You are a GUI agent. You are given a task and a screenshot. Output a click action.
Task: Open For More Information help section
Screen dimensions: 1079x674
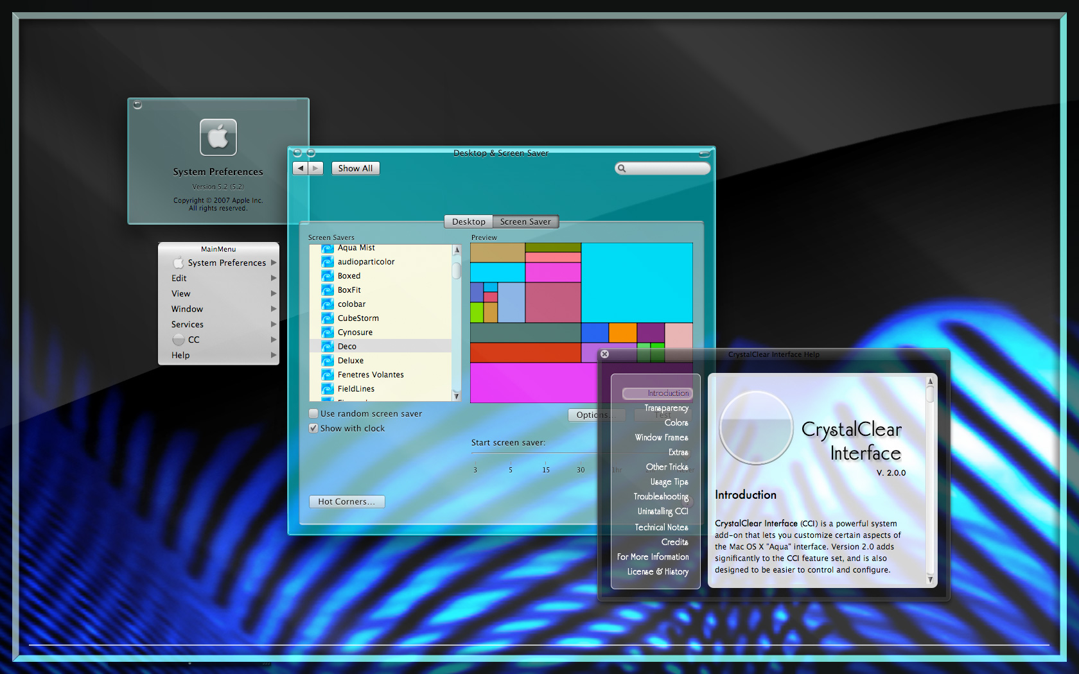653,557
